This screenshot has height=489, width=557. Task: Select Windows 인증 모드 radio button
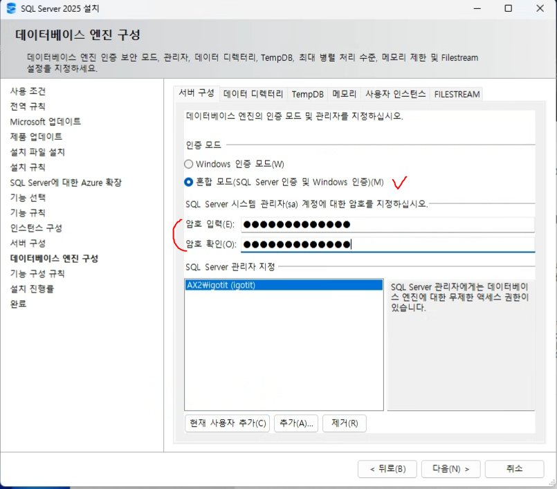click(189, 164)
